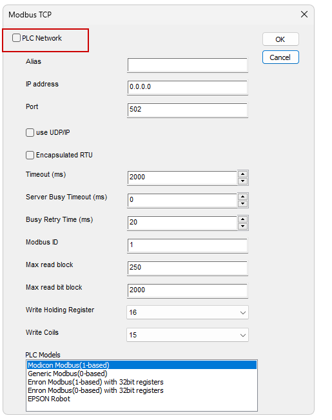Image resolution: width=332 pixels, height=420 pixels.
Task: Open the Write Holding Register dropdown
Action: tap(188, 312)
